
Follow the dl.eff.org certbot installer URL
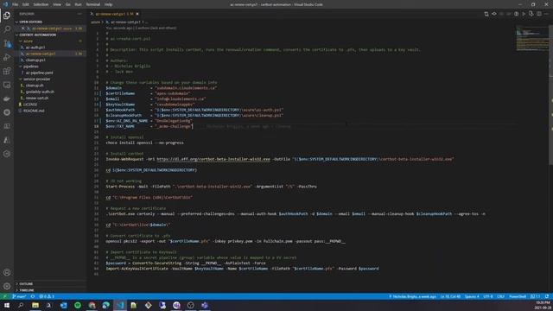213,159
